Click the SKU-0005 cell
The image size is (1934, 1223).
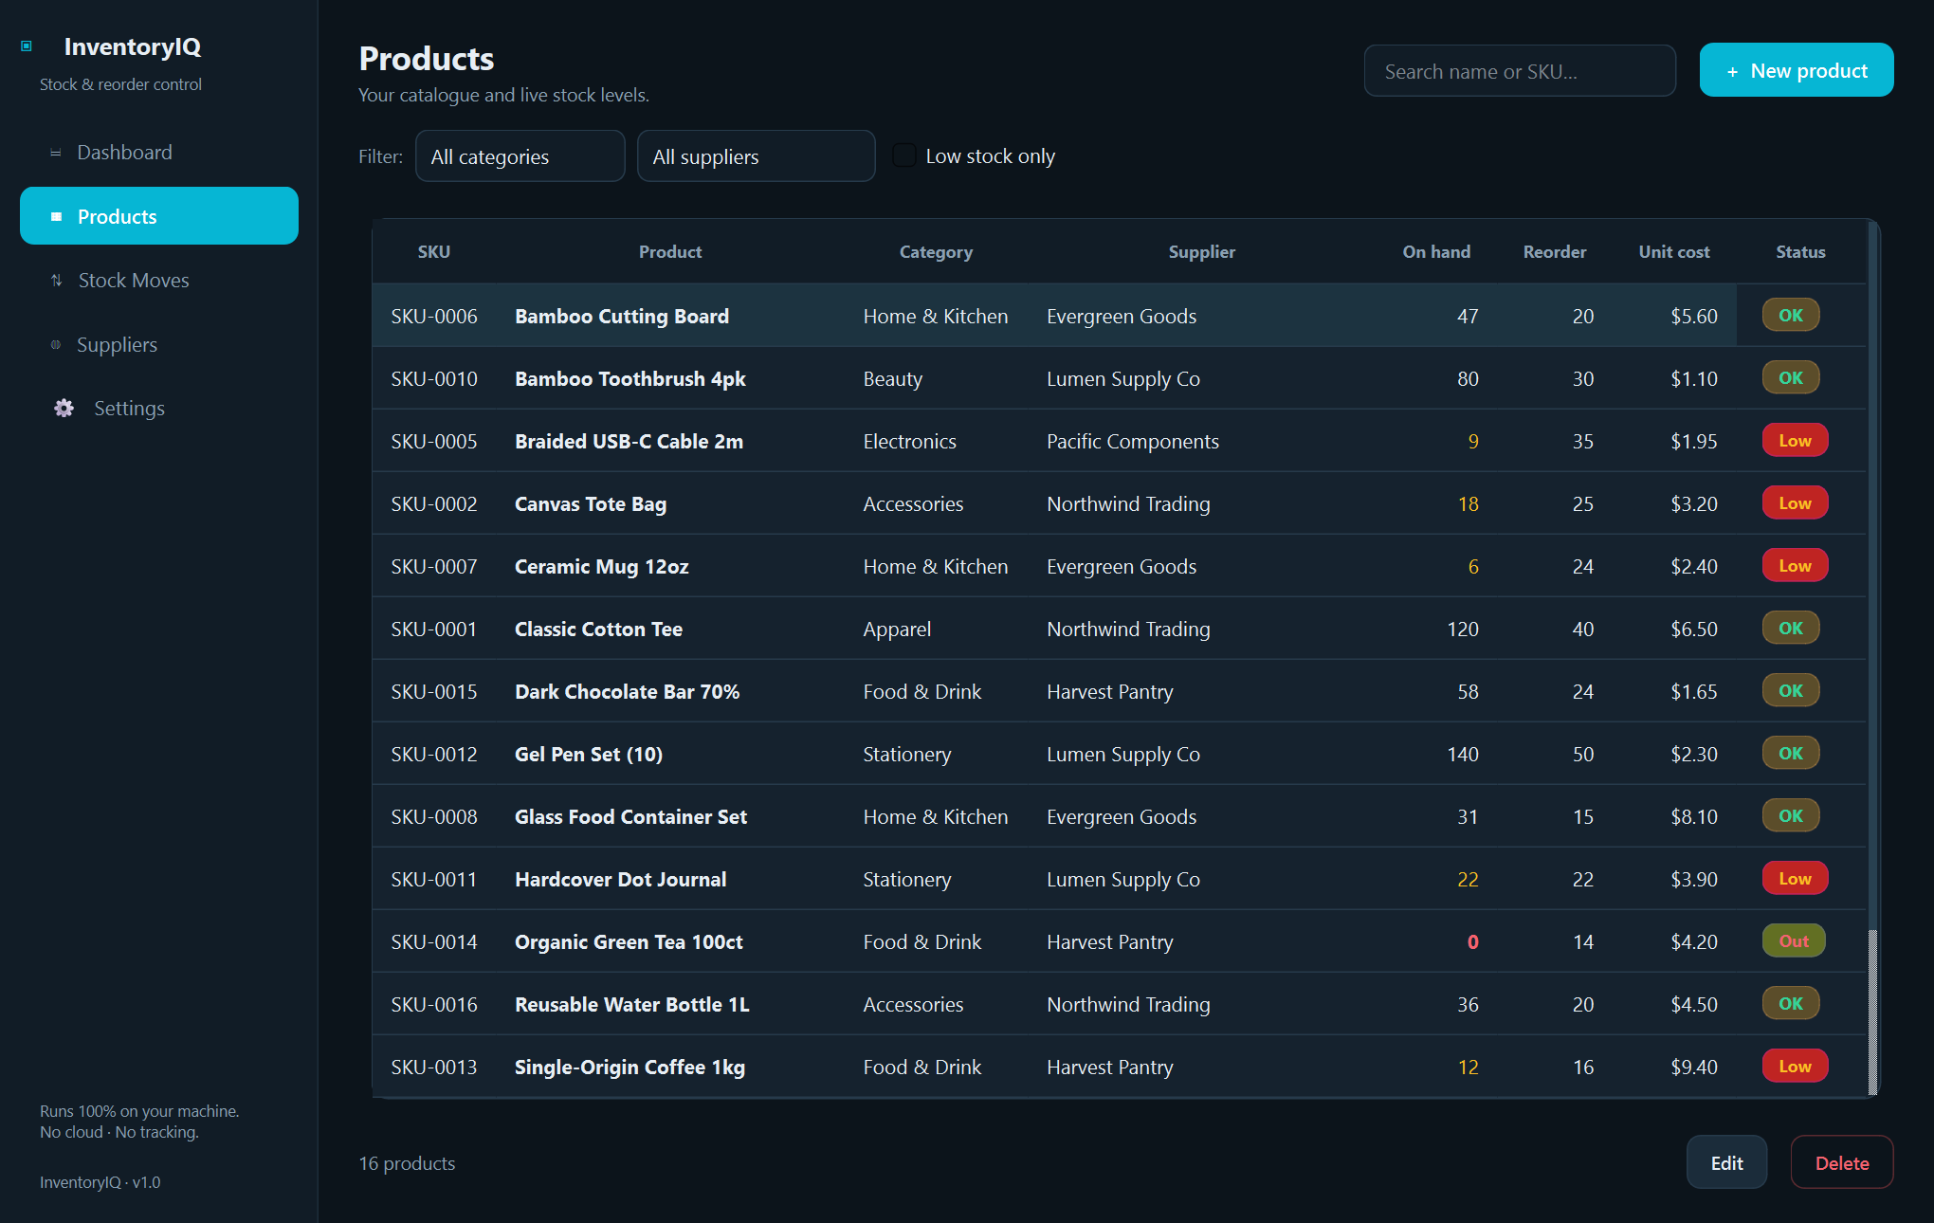point(434,442)
